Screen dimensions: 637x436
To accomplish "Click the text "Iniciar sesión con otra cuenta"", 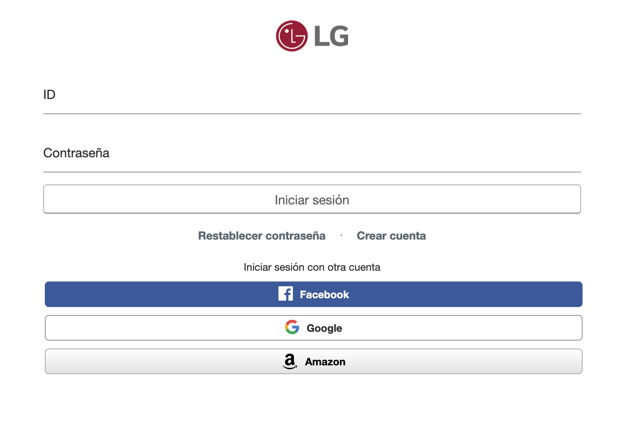I will (x=312, y=267).
